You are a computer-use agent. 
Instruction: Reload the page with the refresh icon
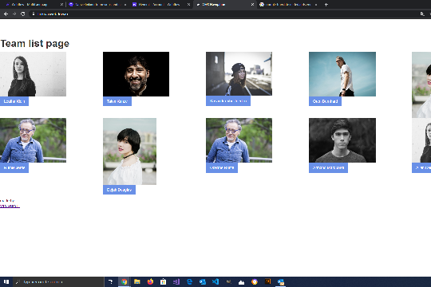(23, 14)
